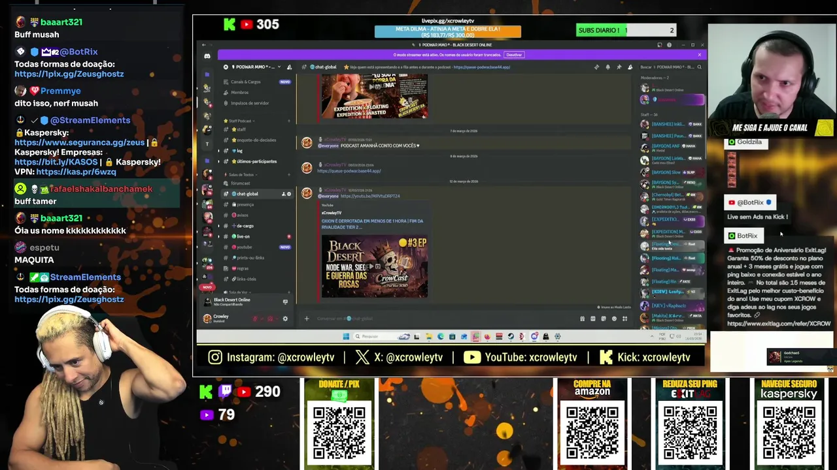Open emoji picker in message bar

click(614, 319)
